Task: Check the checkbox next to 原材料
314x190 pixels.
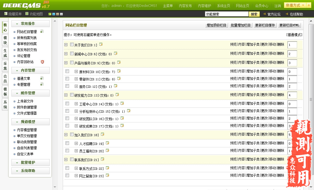Action: (67, 72)
